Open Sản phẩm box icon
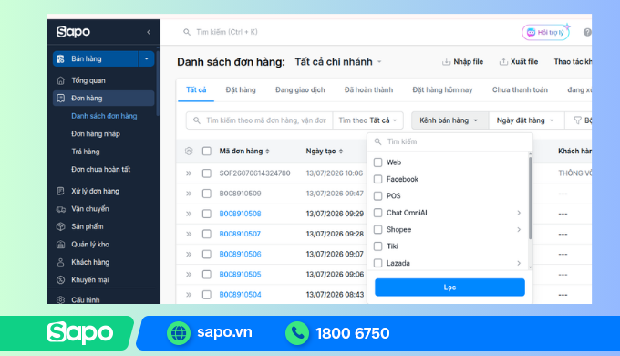 pyautogui.click(x=60, y=226)
